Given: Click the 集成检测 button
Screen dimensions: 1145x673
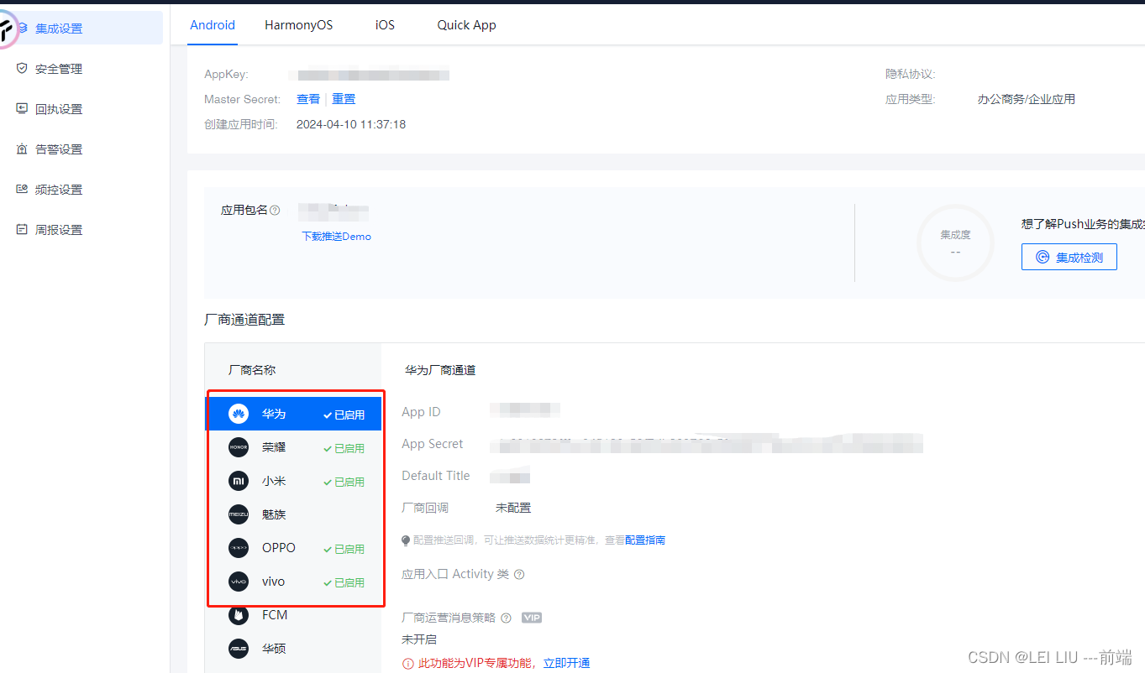Looking at the screenshot, I should pos(1069,258).
